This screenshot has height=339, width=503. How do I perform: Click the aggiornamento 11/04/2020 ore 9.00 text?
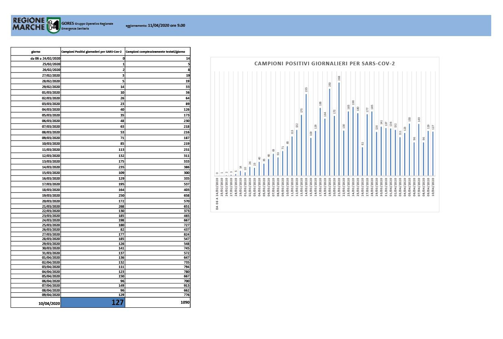click(155, 25)
